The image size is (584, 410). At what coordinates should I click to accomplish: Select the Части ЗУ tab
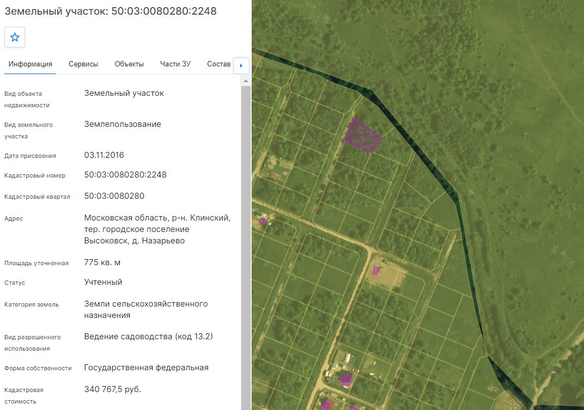pyautogui.click(x=175, y=64)
